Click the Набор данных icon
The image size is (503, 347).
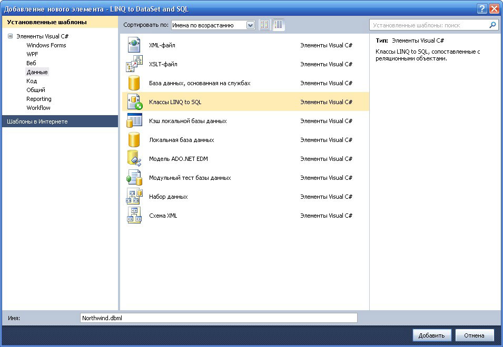pyautogui.click(x=134, y=196)
